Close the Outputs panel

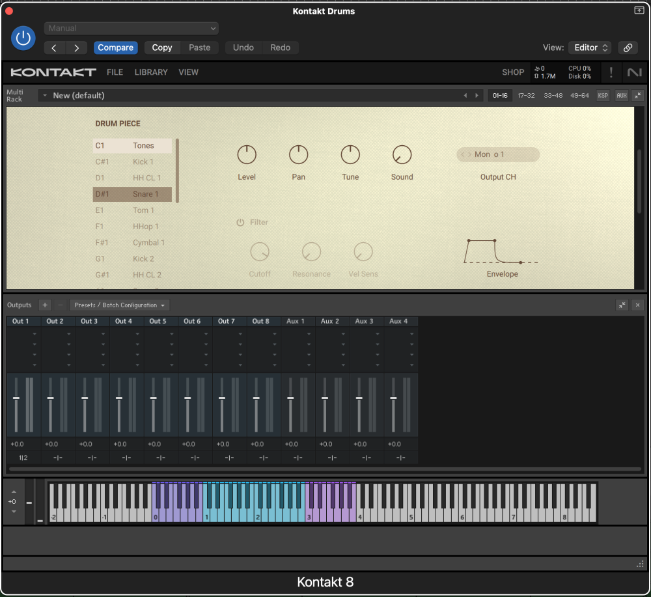[x=638, y=305]
